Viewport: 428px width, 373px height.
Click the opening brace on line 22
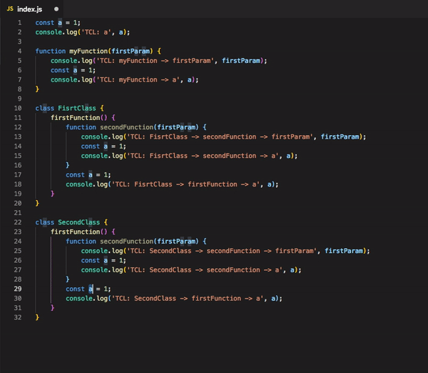tap(106, 222)
